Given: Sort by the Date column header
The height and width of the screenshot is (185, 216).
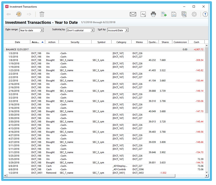Looking at the screenshot, I should point(17,42).
